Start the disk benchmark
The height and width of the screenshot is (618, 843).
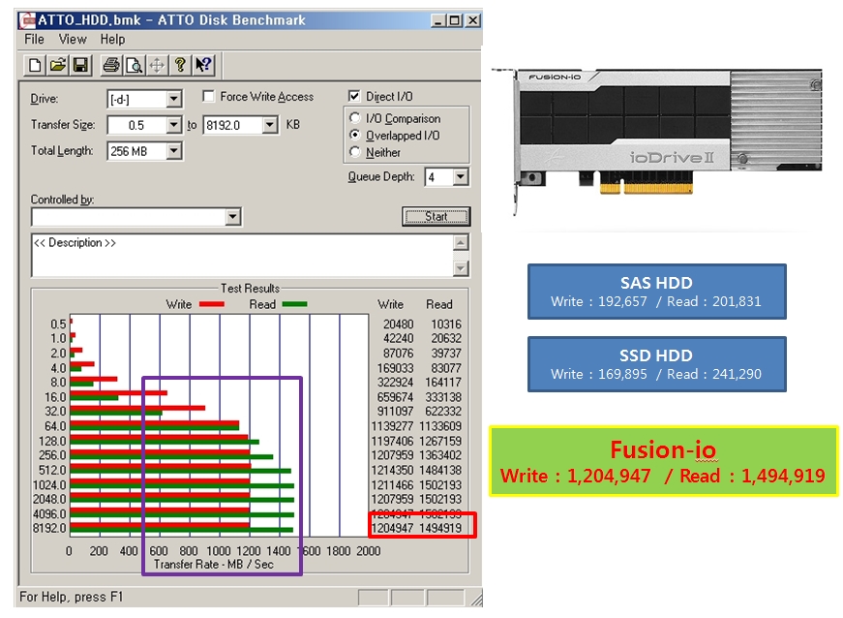click(x=436, y=216)
